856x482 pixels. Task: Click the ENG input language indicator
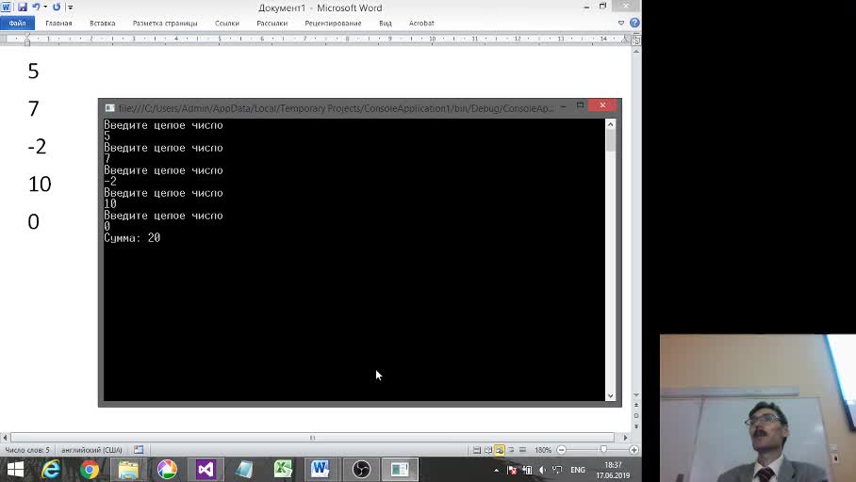(578, 470)
